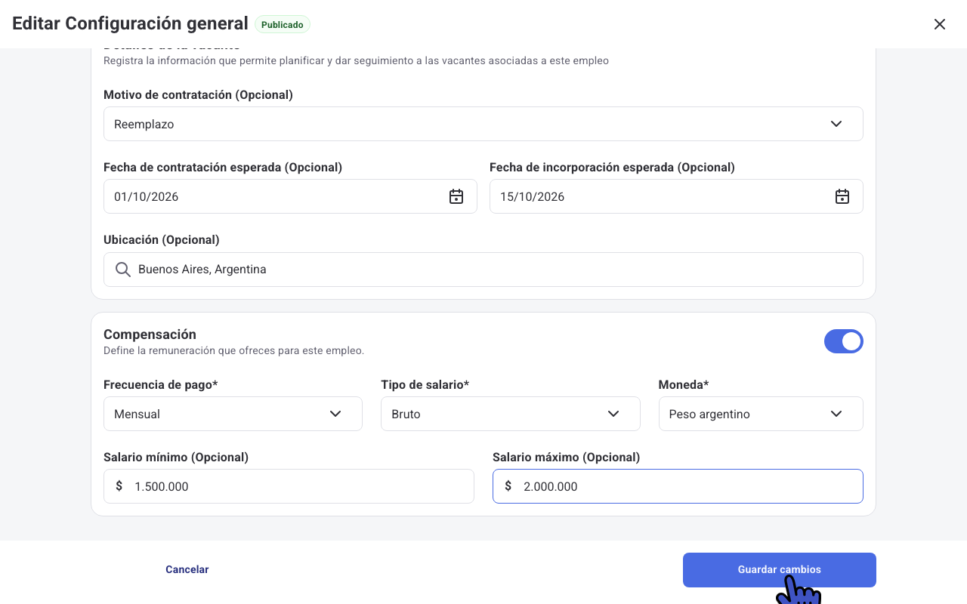Open the Motivo de contratación dropdown
The image size is (967, 604).
point(483,124)
